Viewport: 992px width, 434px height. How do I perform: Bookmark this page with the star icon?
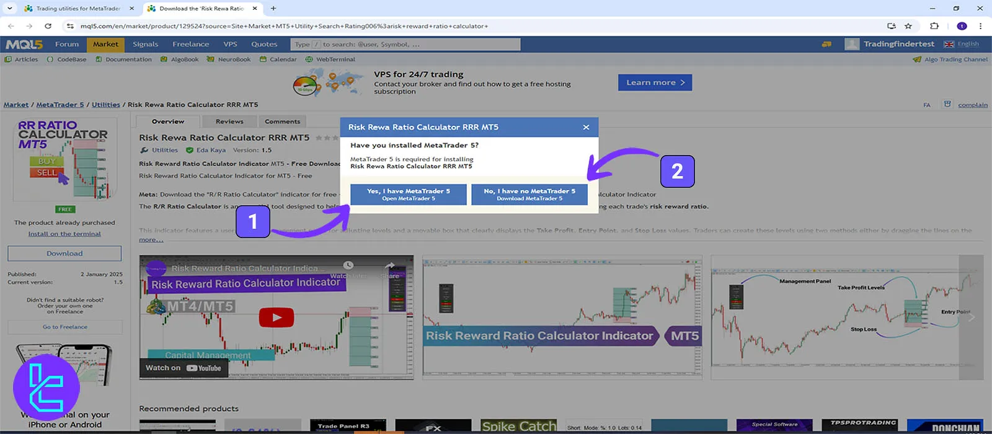[908, 26]
